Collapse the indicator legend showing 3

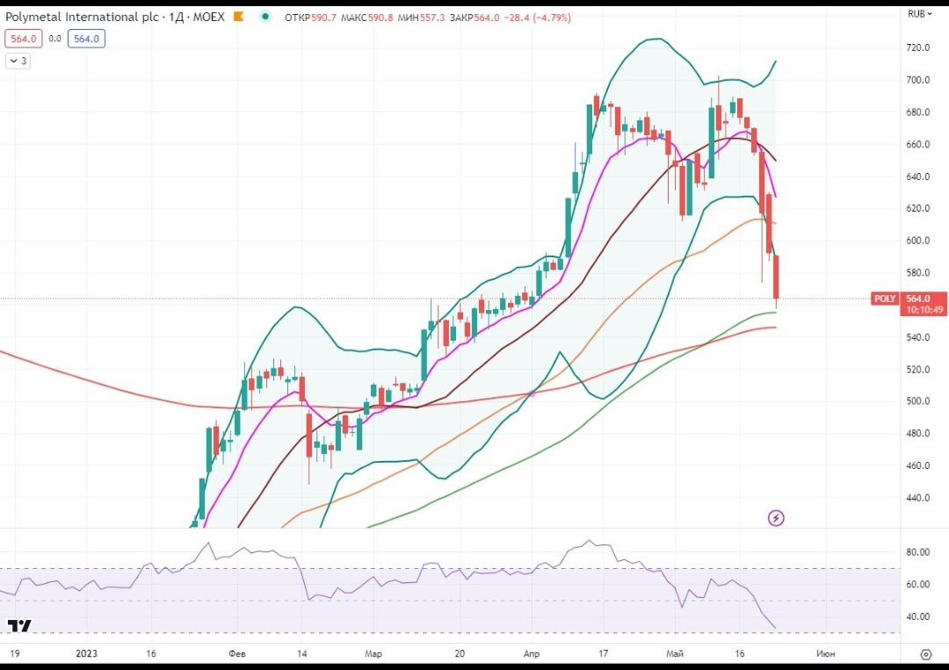point(18,61)
